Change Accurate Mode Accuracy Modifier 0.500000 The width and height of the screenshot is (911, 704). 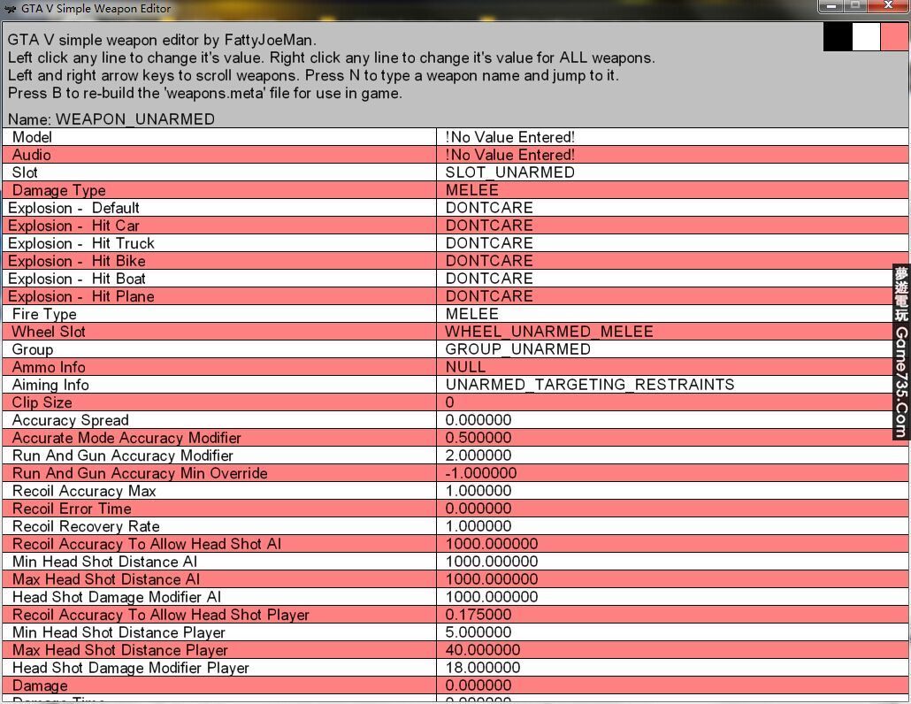click(x=478, y=438)
